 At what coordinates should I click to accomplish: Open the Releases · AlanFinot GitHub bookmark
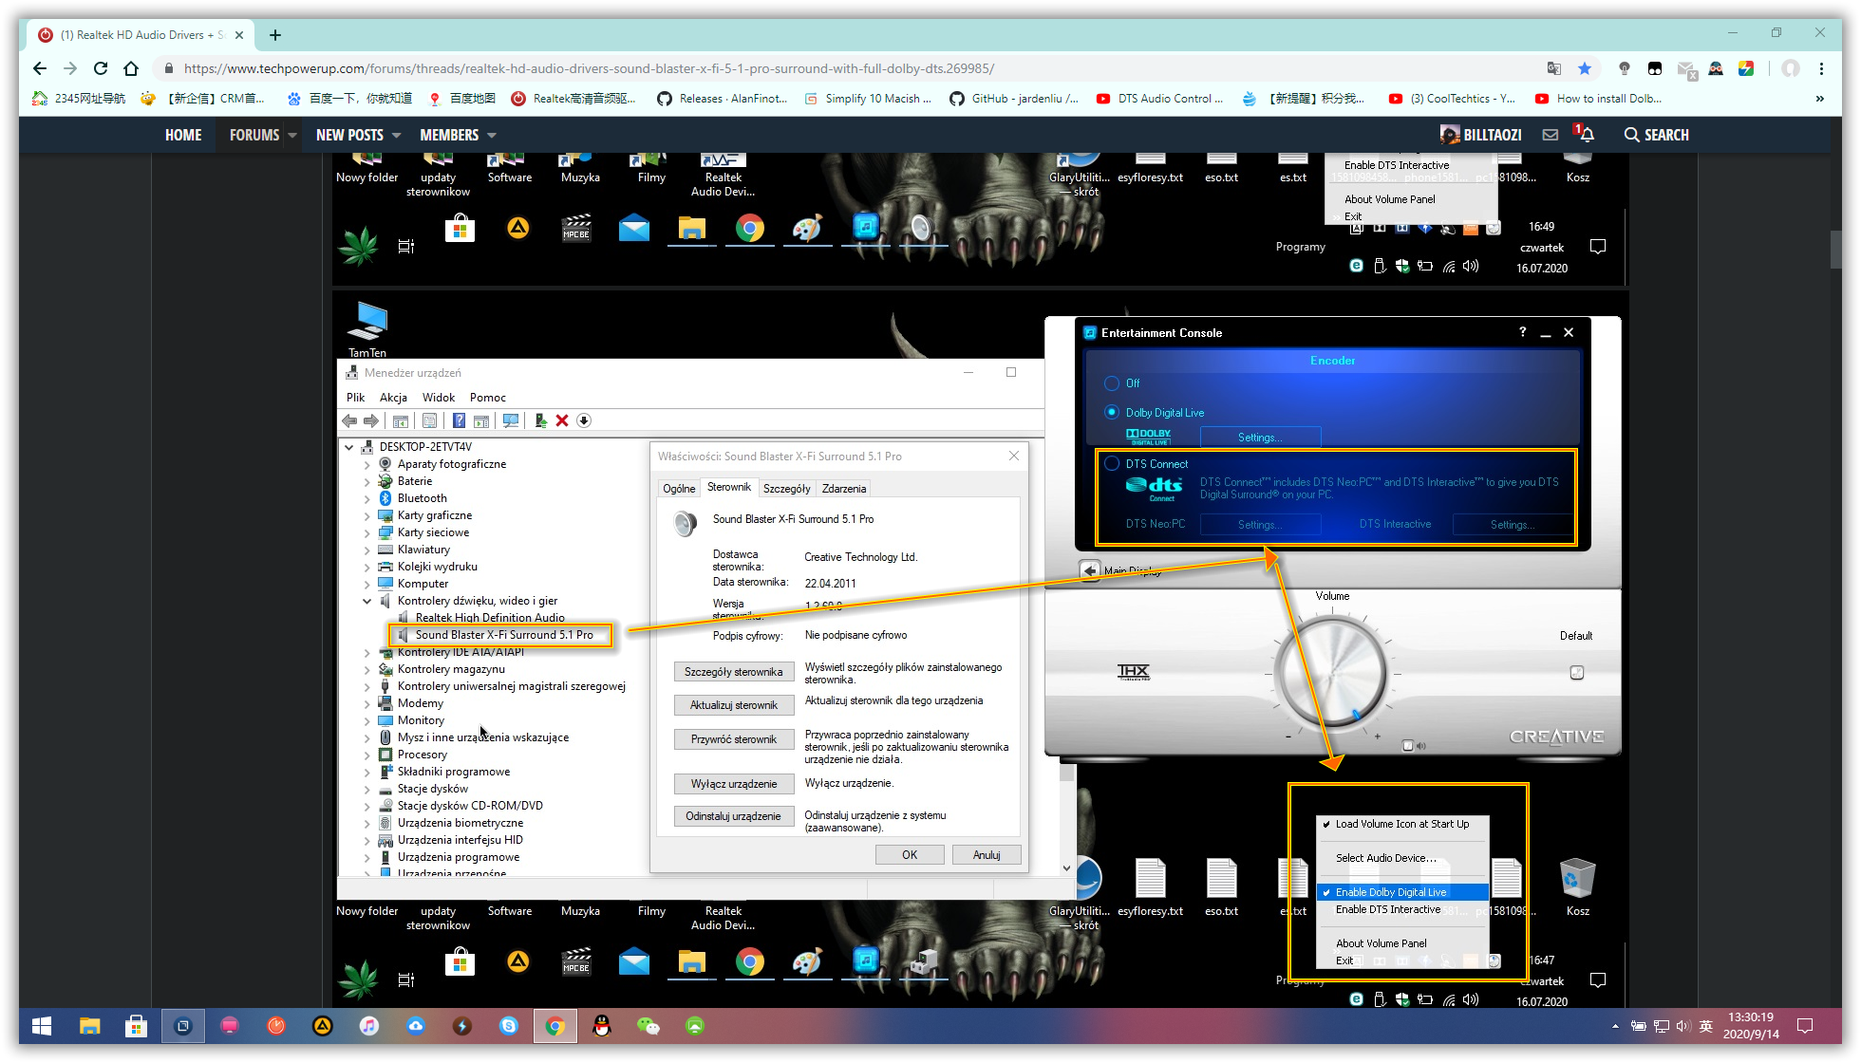722,99
